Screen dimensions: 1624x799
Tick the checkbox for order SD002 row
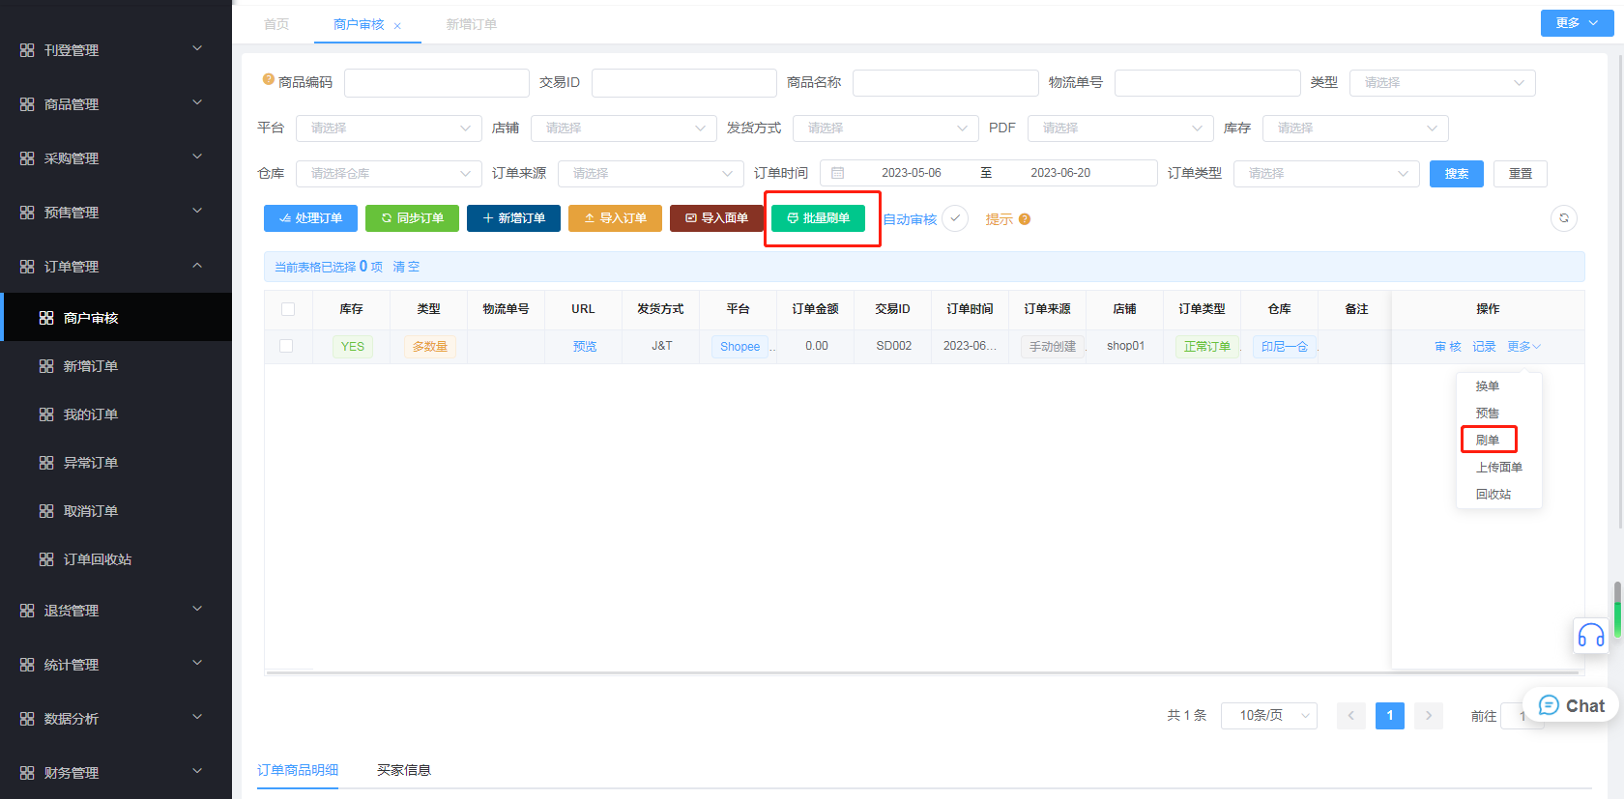[286, 346]
